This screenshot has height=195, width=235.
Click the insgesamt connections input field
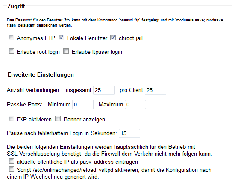click(104, 90)
